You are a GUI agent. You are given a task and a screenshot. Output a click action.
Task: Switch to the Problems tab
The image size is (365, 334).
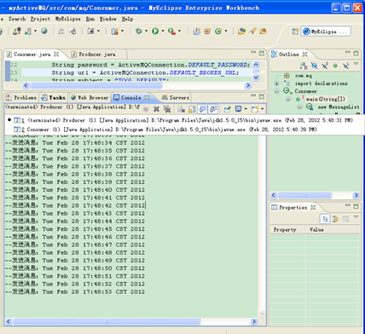[21, 98]
